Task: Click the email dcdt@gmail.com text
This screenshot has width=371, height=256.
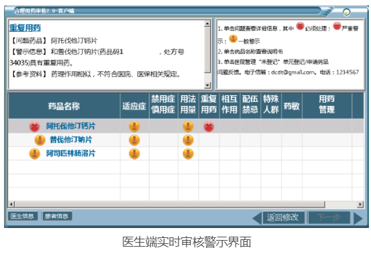Action: (x=293, y=72)
